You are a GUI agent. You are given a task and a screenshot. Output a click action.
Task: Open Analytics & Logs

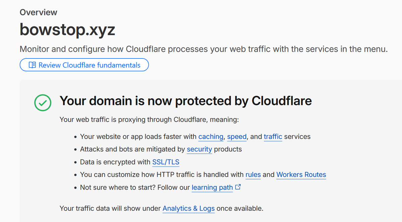click(189, 209)
